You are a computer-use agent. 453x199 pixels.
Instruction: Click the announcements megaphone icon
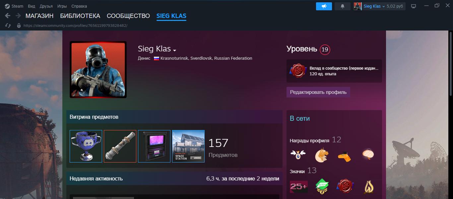coord(324,6)
